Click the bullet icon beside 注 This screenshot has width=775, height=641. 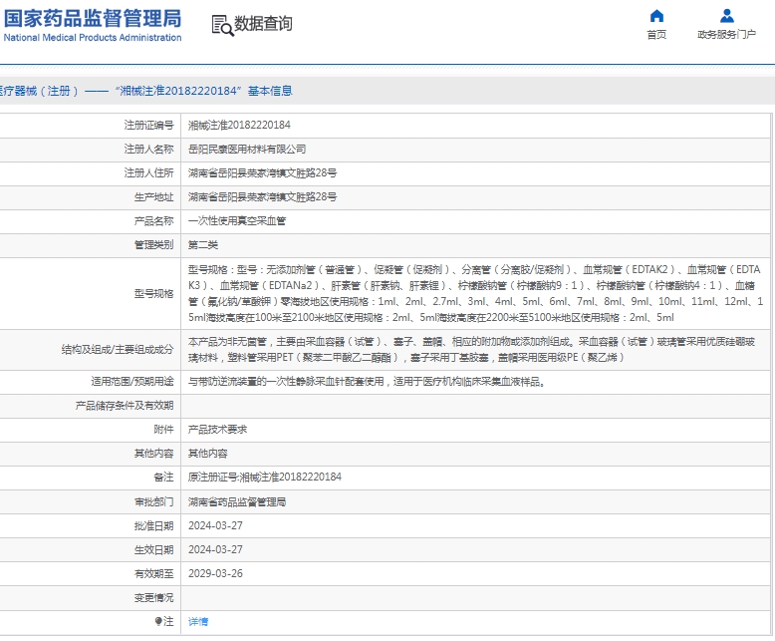(158, 621)
